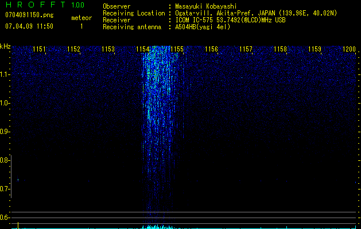
Task: Click the 0.9 kHz frequency tick label
Action: [5, 132]
